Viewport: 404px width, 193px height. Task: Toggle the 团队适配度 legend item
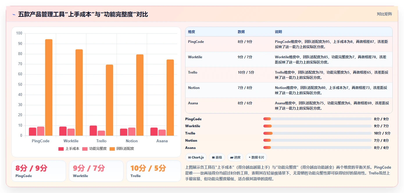122,149
